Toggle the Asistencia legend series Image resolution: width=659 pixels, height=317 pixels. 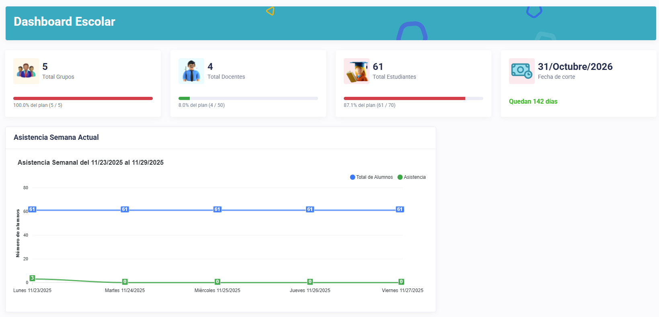411,177
